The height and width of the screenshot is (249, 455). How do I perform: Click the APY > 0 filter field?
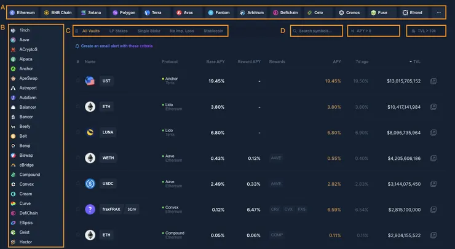pyautogui.click(x=373, y=31)
